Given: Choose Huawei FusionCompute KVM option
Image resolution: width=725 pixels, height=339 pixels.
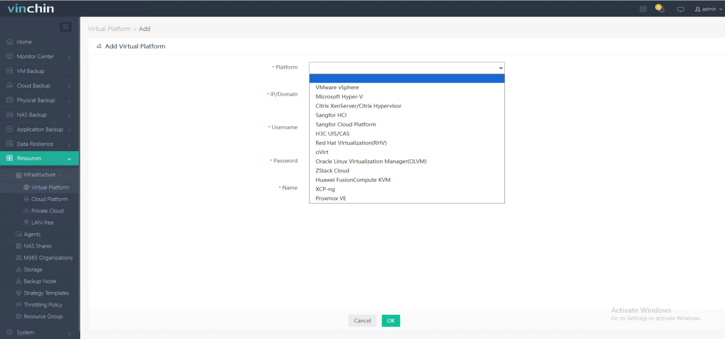Looking at the screenshot, I should [x=407, y=180].
